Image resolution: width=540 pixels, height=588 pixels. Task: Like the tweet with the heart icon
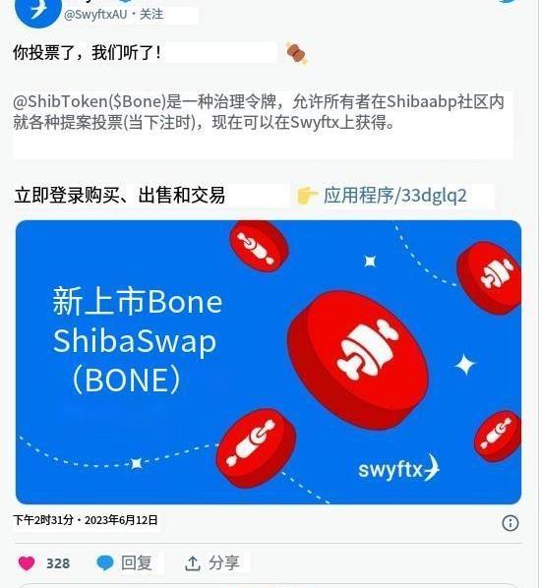tap(27, 563)
